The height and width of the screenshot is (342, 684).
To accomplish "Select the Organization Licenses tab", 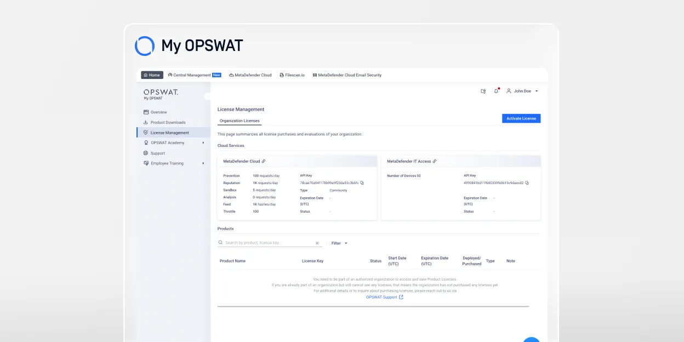I will [x=240, y=121].
